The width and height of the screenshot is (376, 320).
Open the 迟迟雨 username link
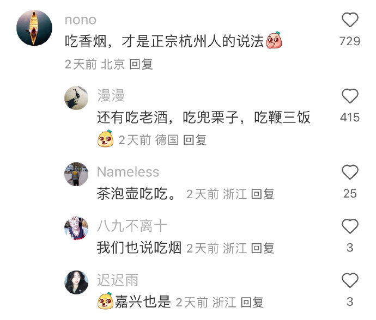click(118, 280)
